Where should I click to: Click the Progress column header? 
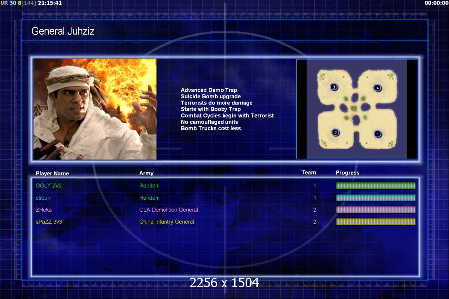[347, 173]
